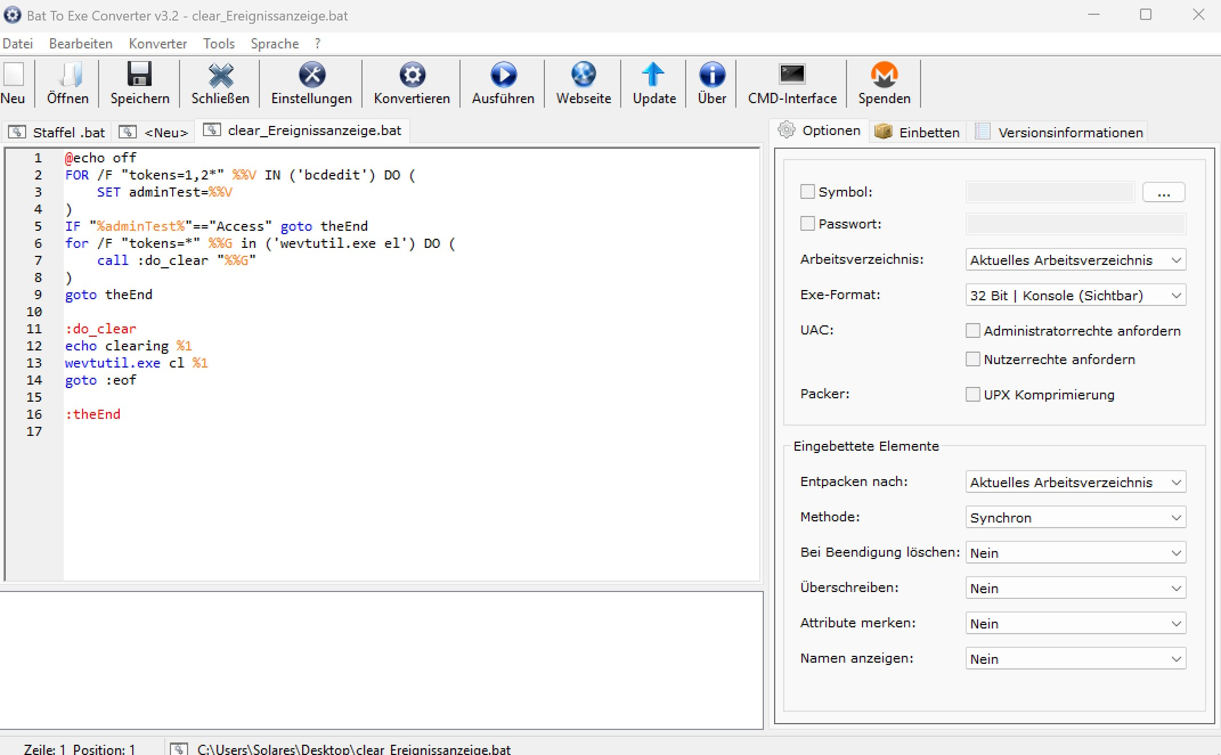Click the document icon on the Versionsinformationen tab

[982, 132]
